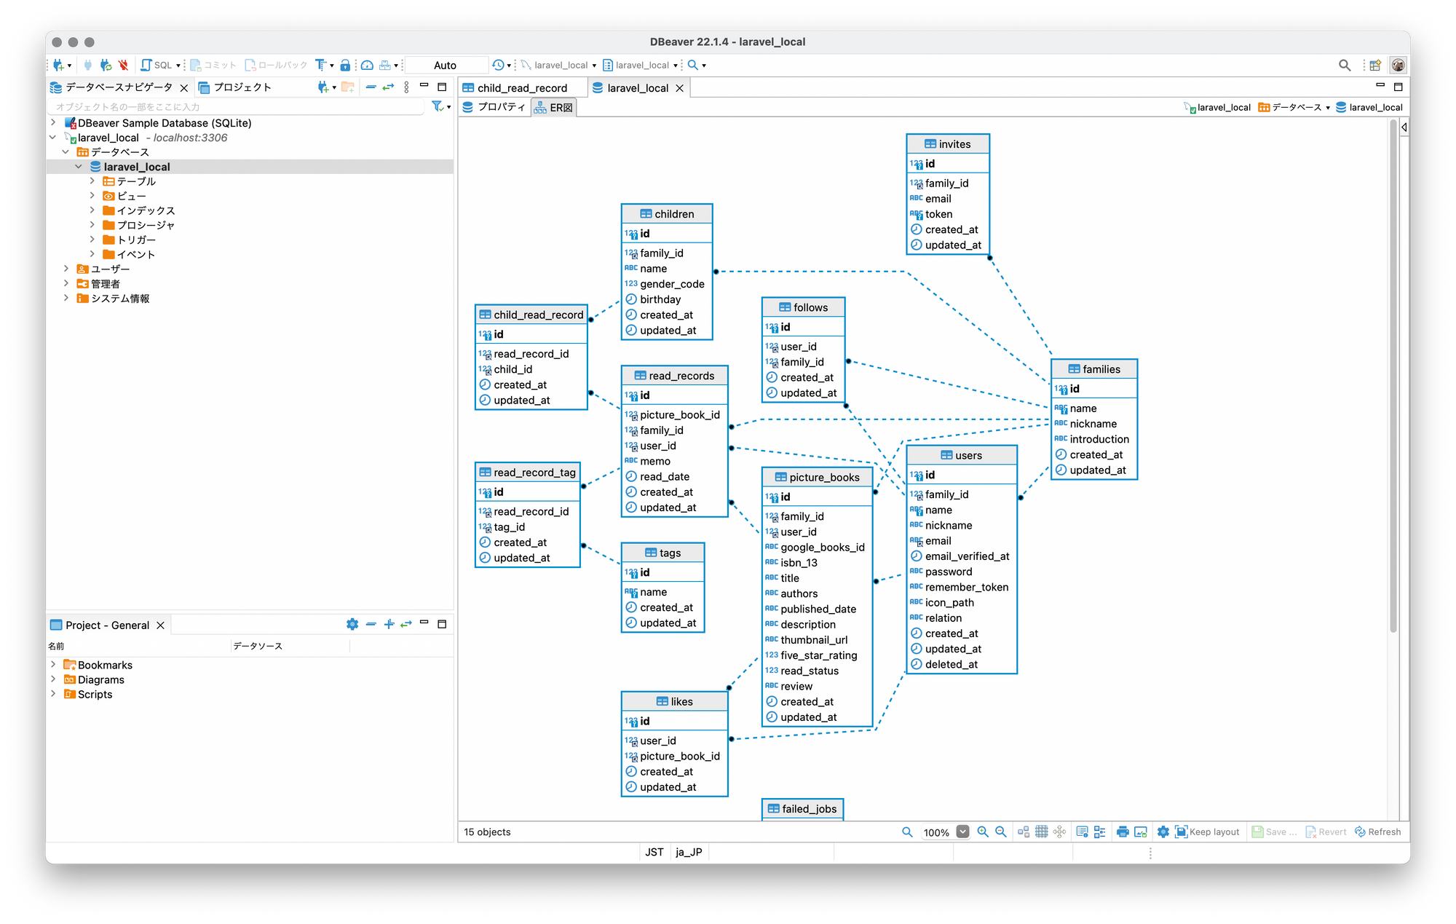1456x924 pixels.
Task: Open diagram print function
Action: click(1123, 832)
